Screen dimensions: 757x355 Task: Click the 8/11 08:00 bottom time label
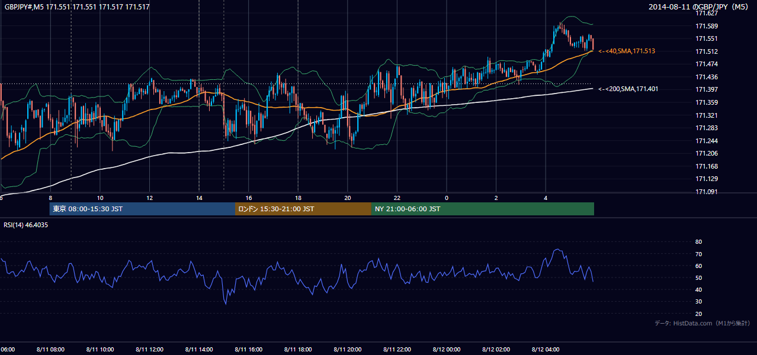[x=50, y=350]
